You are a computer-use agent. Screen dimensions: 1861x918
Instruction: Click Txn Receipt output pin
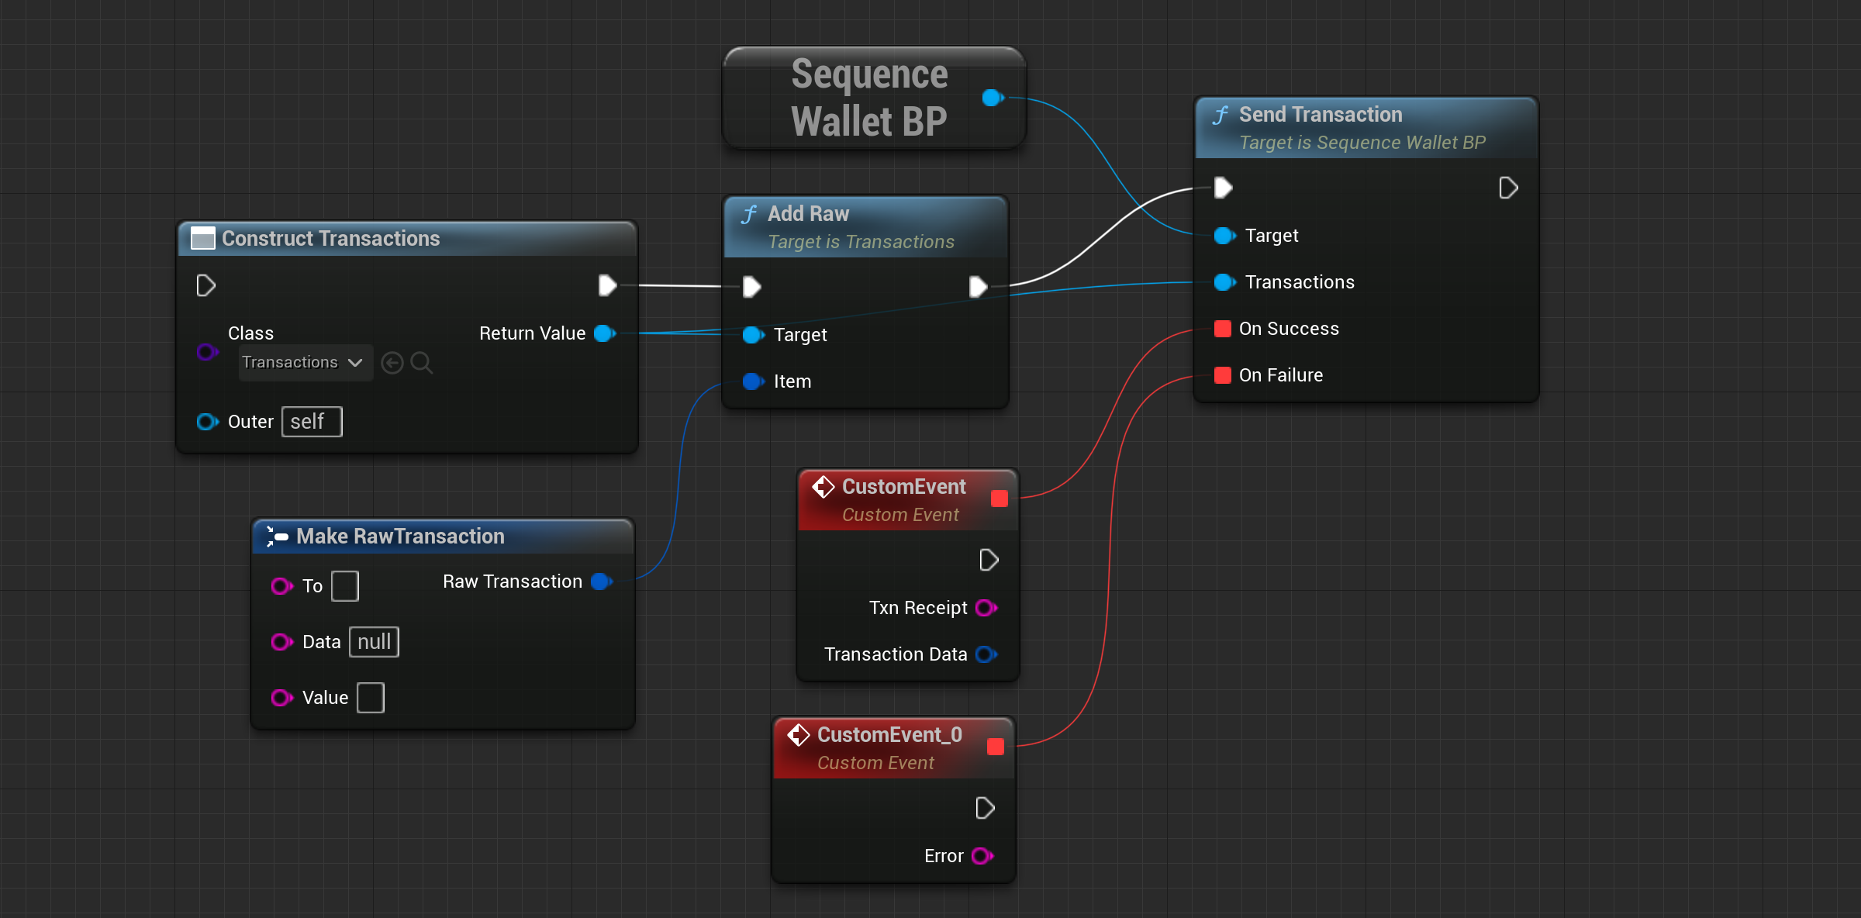[986, 608]
